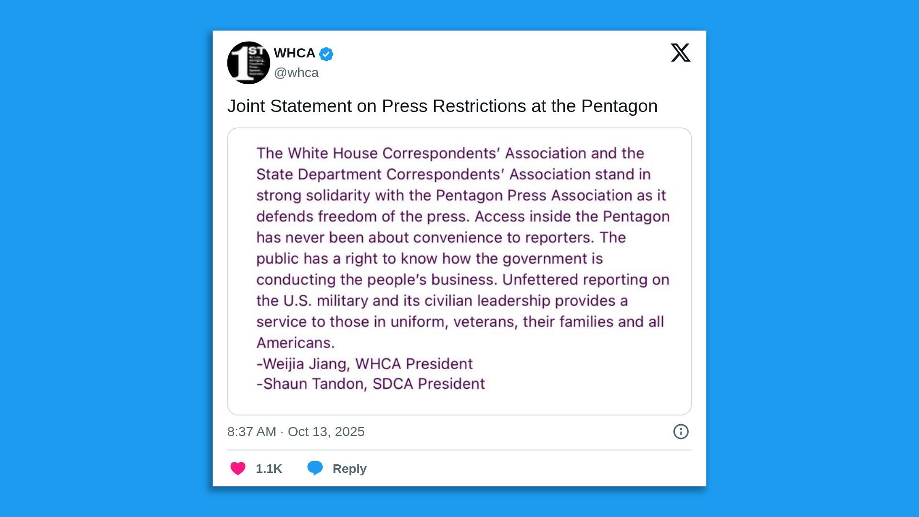Viewport: 919px width, 517px height.
Task: Click the phrase "Unfettered reporting on"
Action: click(x=585, y=280)
